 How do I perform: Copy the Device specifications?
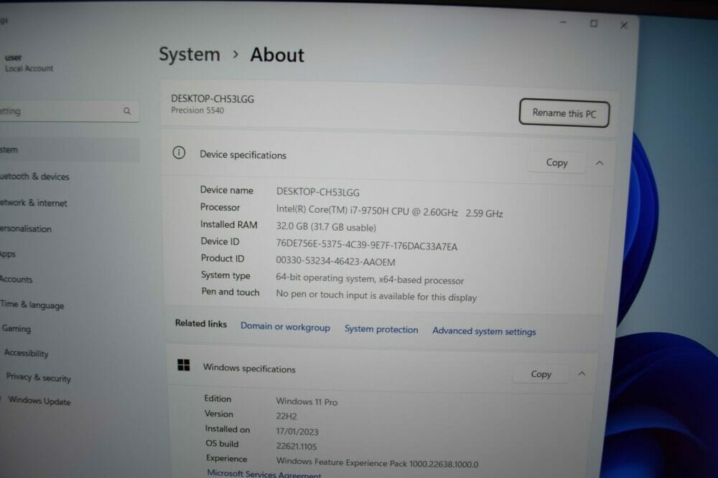(556, 163)
